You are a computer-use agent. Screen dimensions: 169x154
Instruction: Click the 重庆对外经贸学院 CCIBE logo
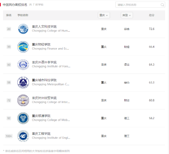tap(23, 100)
